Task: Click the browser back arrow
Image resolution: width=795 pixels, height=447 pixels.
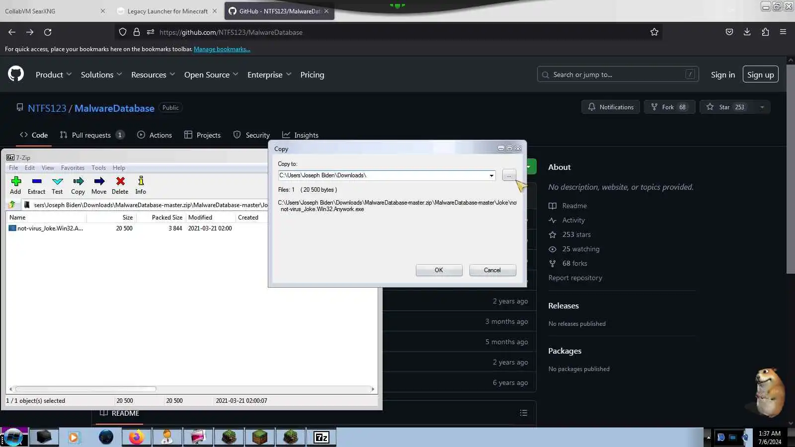Action: (x=12, y=32)
